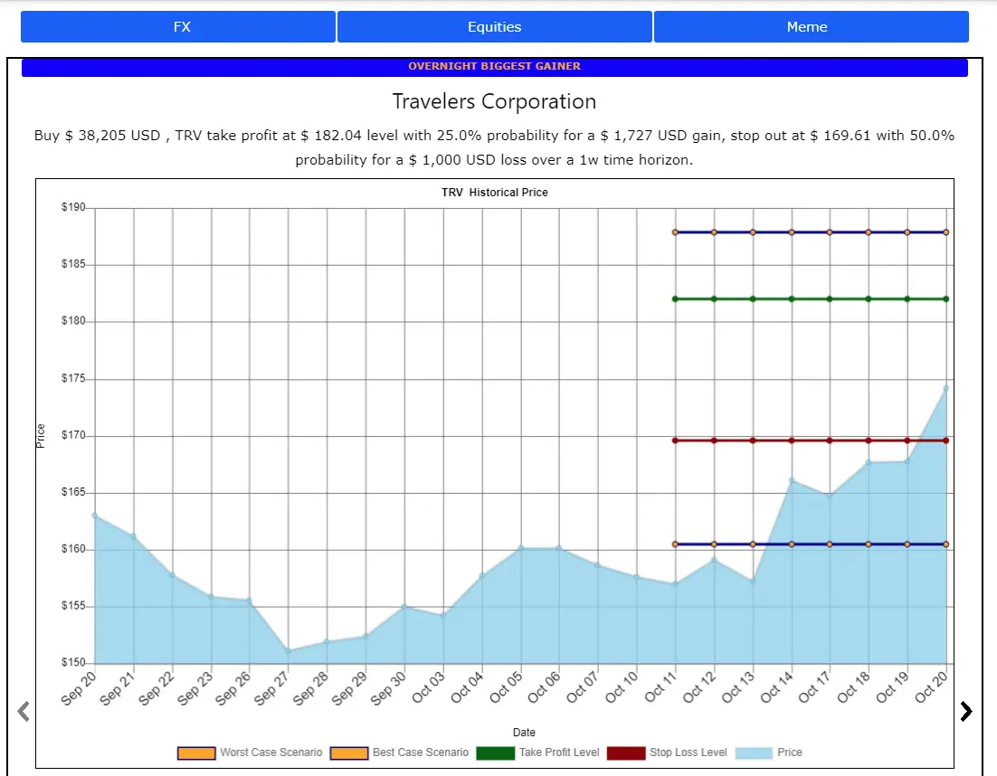Click Worst Case Scenario legend text

point(271,752)
